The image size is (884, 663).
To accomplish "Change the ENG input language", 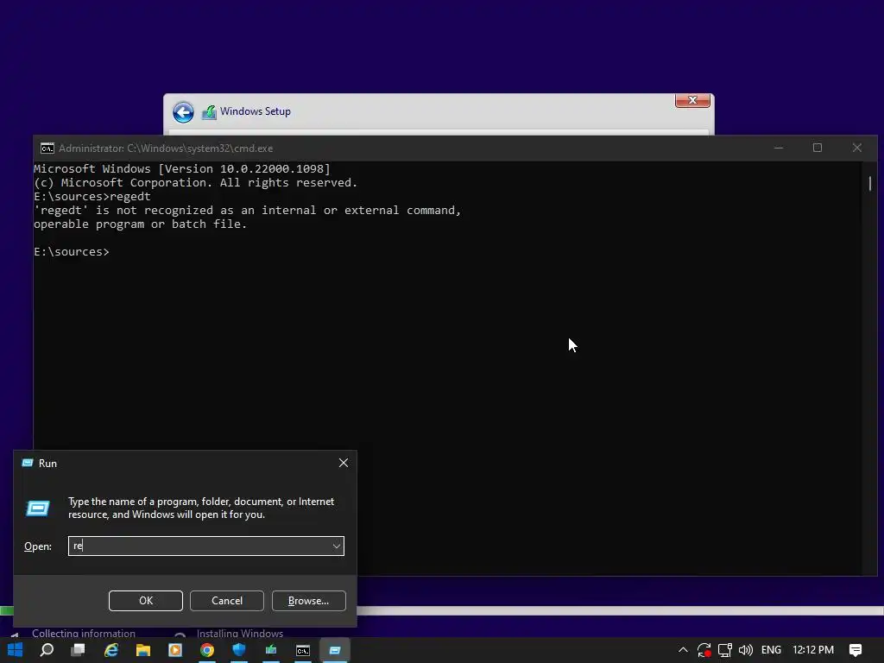I will point(771,650).
